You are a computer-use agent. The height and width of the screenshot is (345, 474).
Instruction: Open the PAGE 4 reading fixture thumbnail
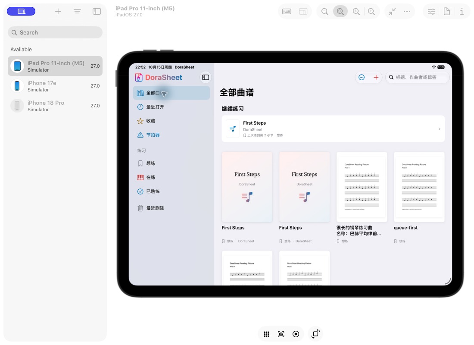pyautogui.click(x=247, y=268)
